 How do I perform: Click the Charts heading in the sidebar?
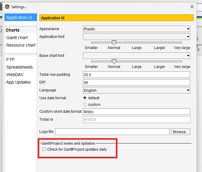13,30
